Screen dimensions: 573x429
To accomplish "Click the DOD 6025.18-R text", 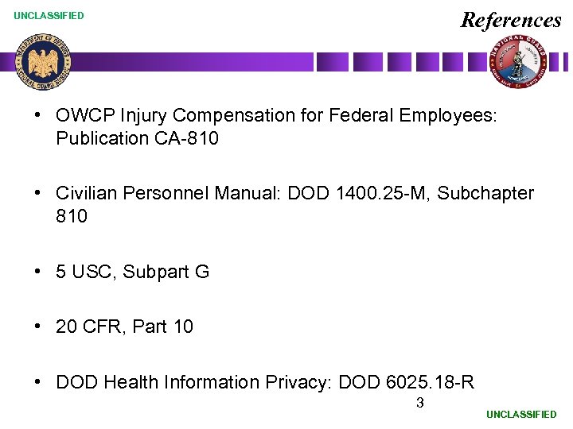I will (407, 382).
